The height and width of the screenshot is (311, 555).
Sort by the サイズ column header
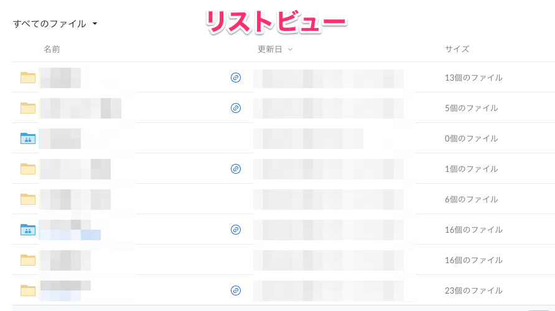[457, 49]
